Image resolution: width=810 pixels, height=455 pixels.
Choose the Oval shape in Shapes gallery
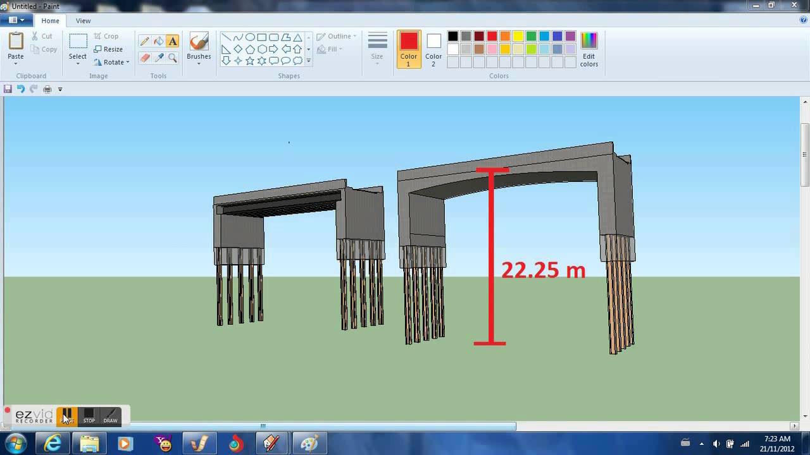click(250, 37)
